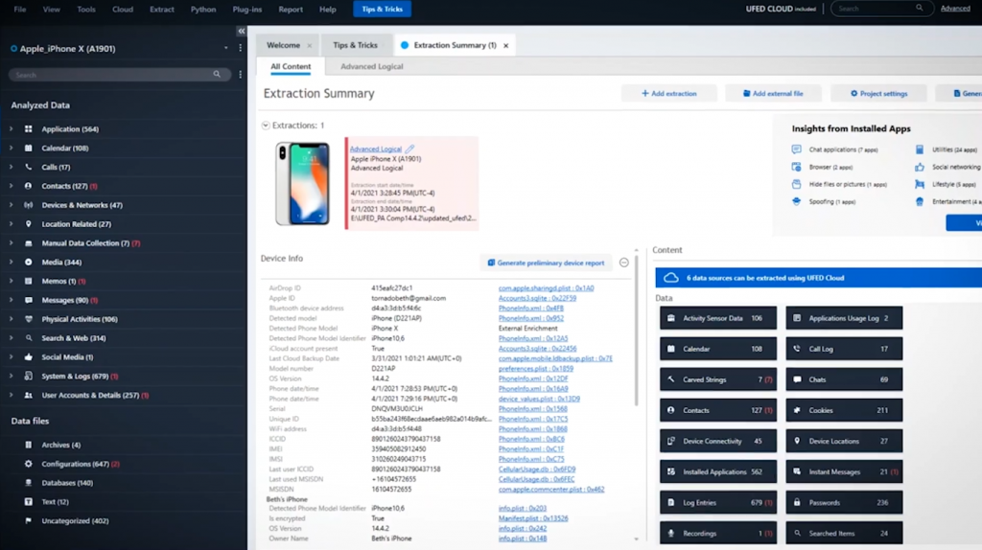
Task: Click the top bar Search input field
Action: 882,8
